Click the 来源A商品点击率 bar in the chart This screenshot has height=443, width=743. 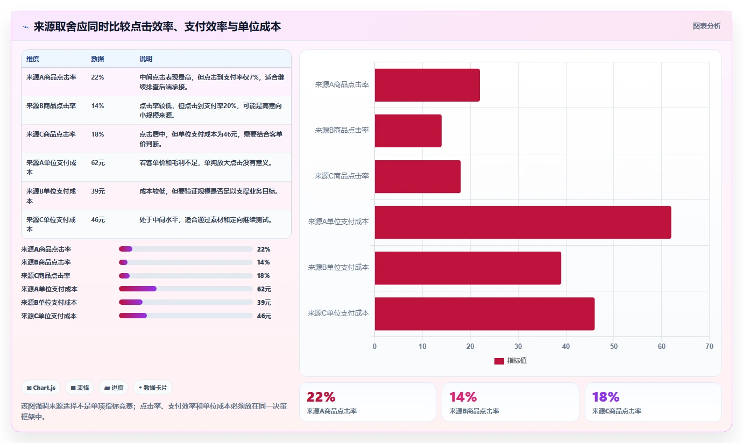pos(427,85)
